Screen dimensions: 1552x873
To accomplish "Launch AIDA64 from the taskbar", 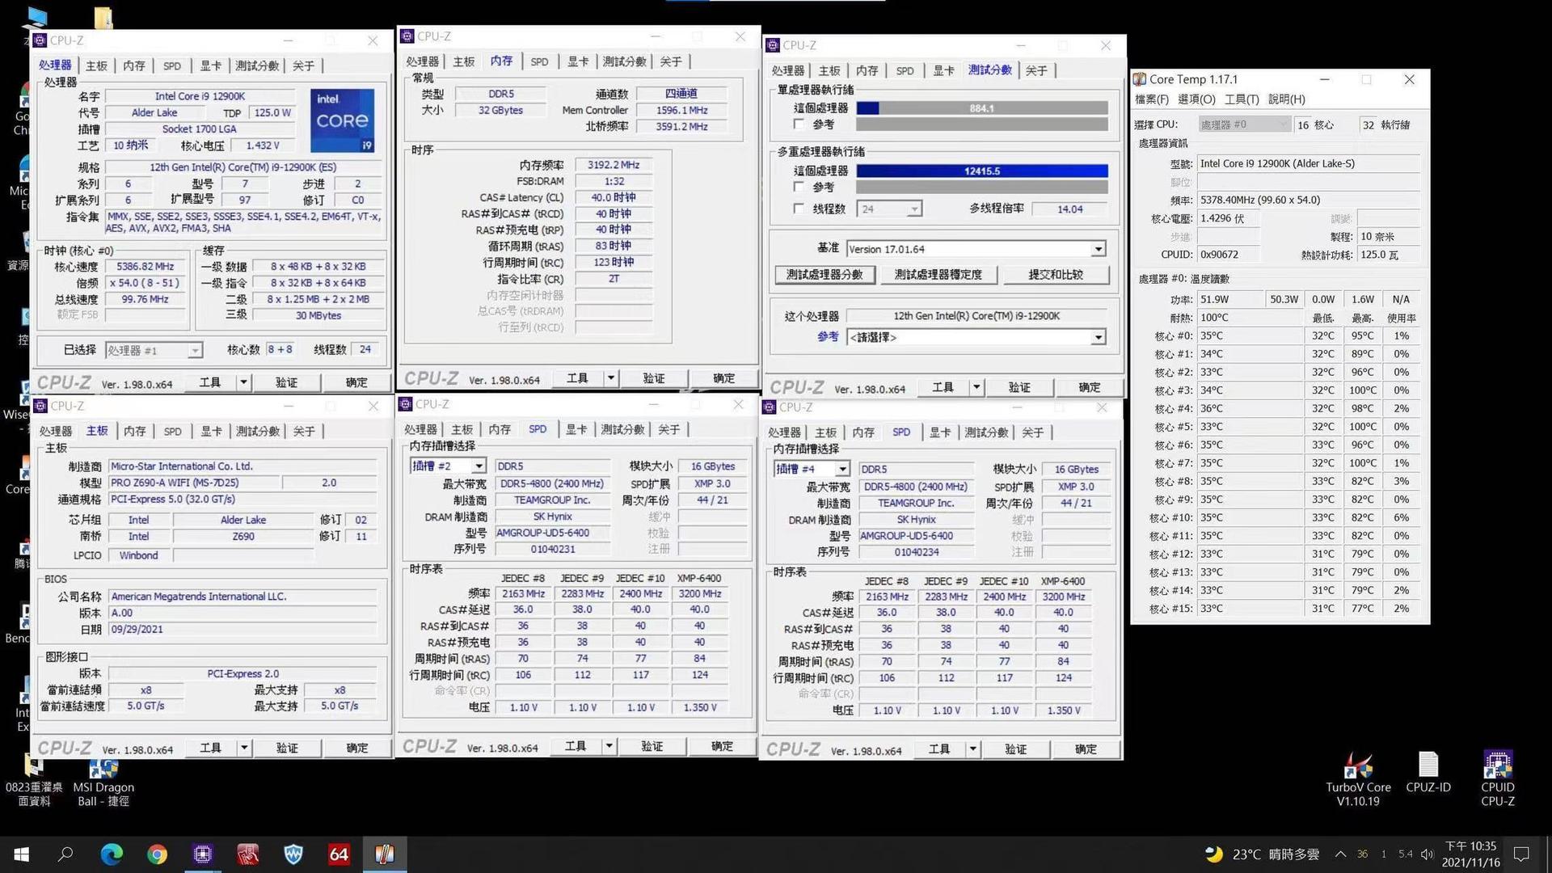I will point(339,854).
